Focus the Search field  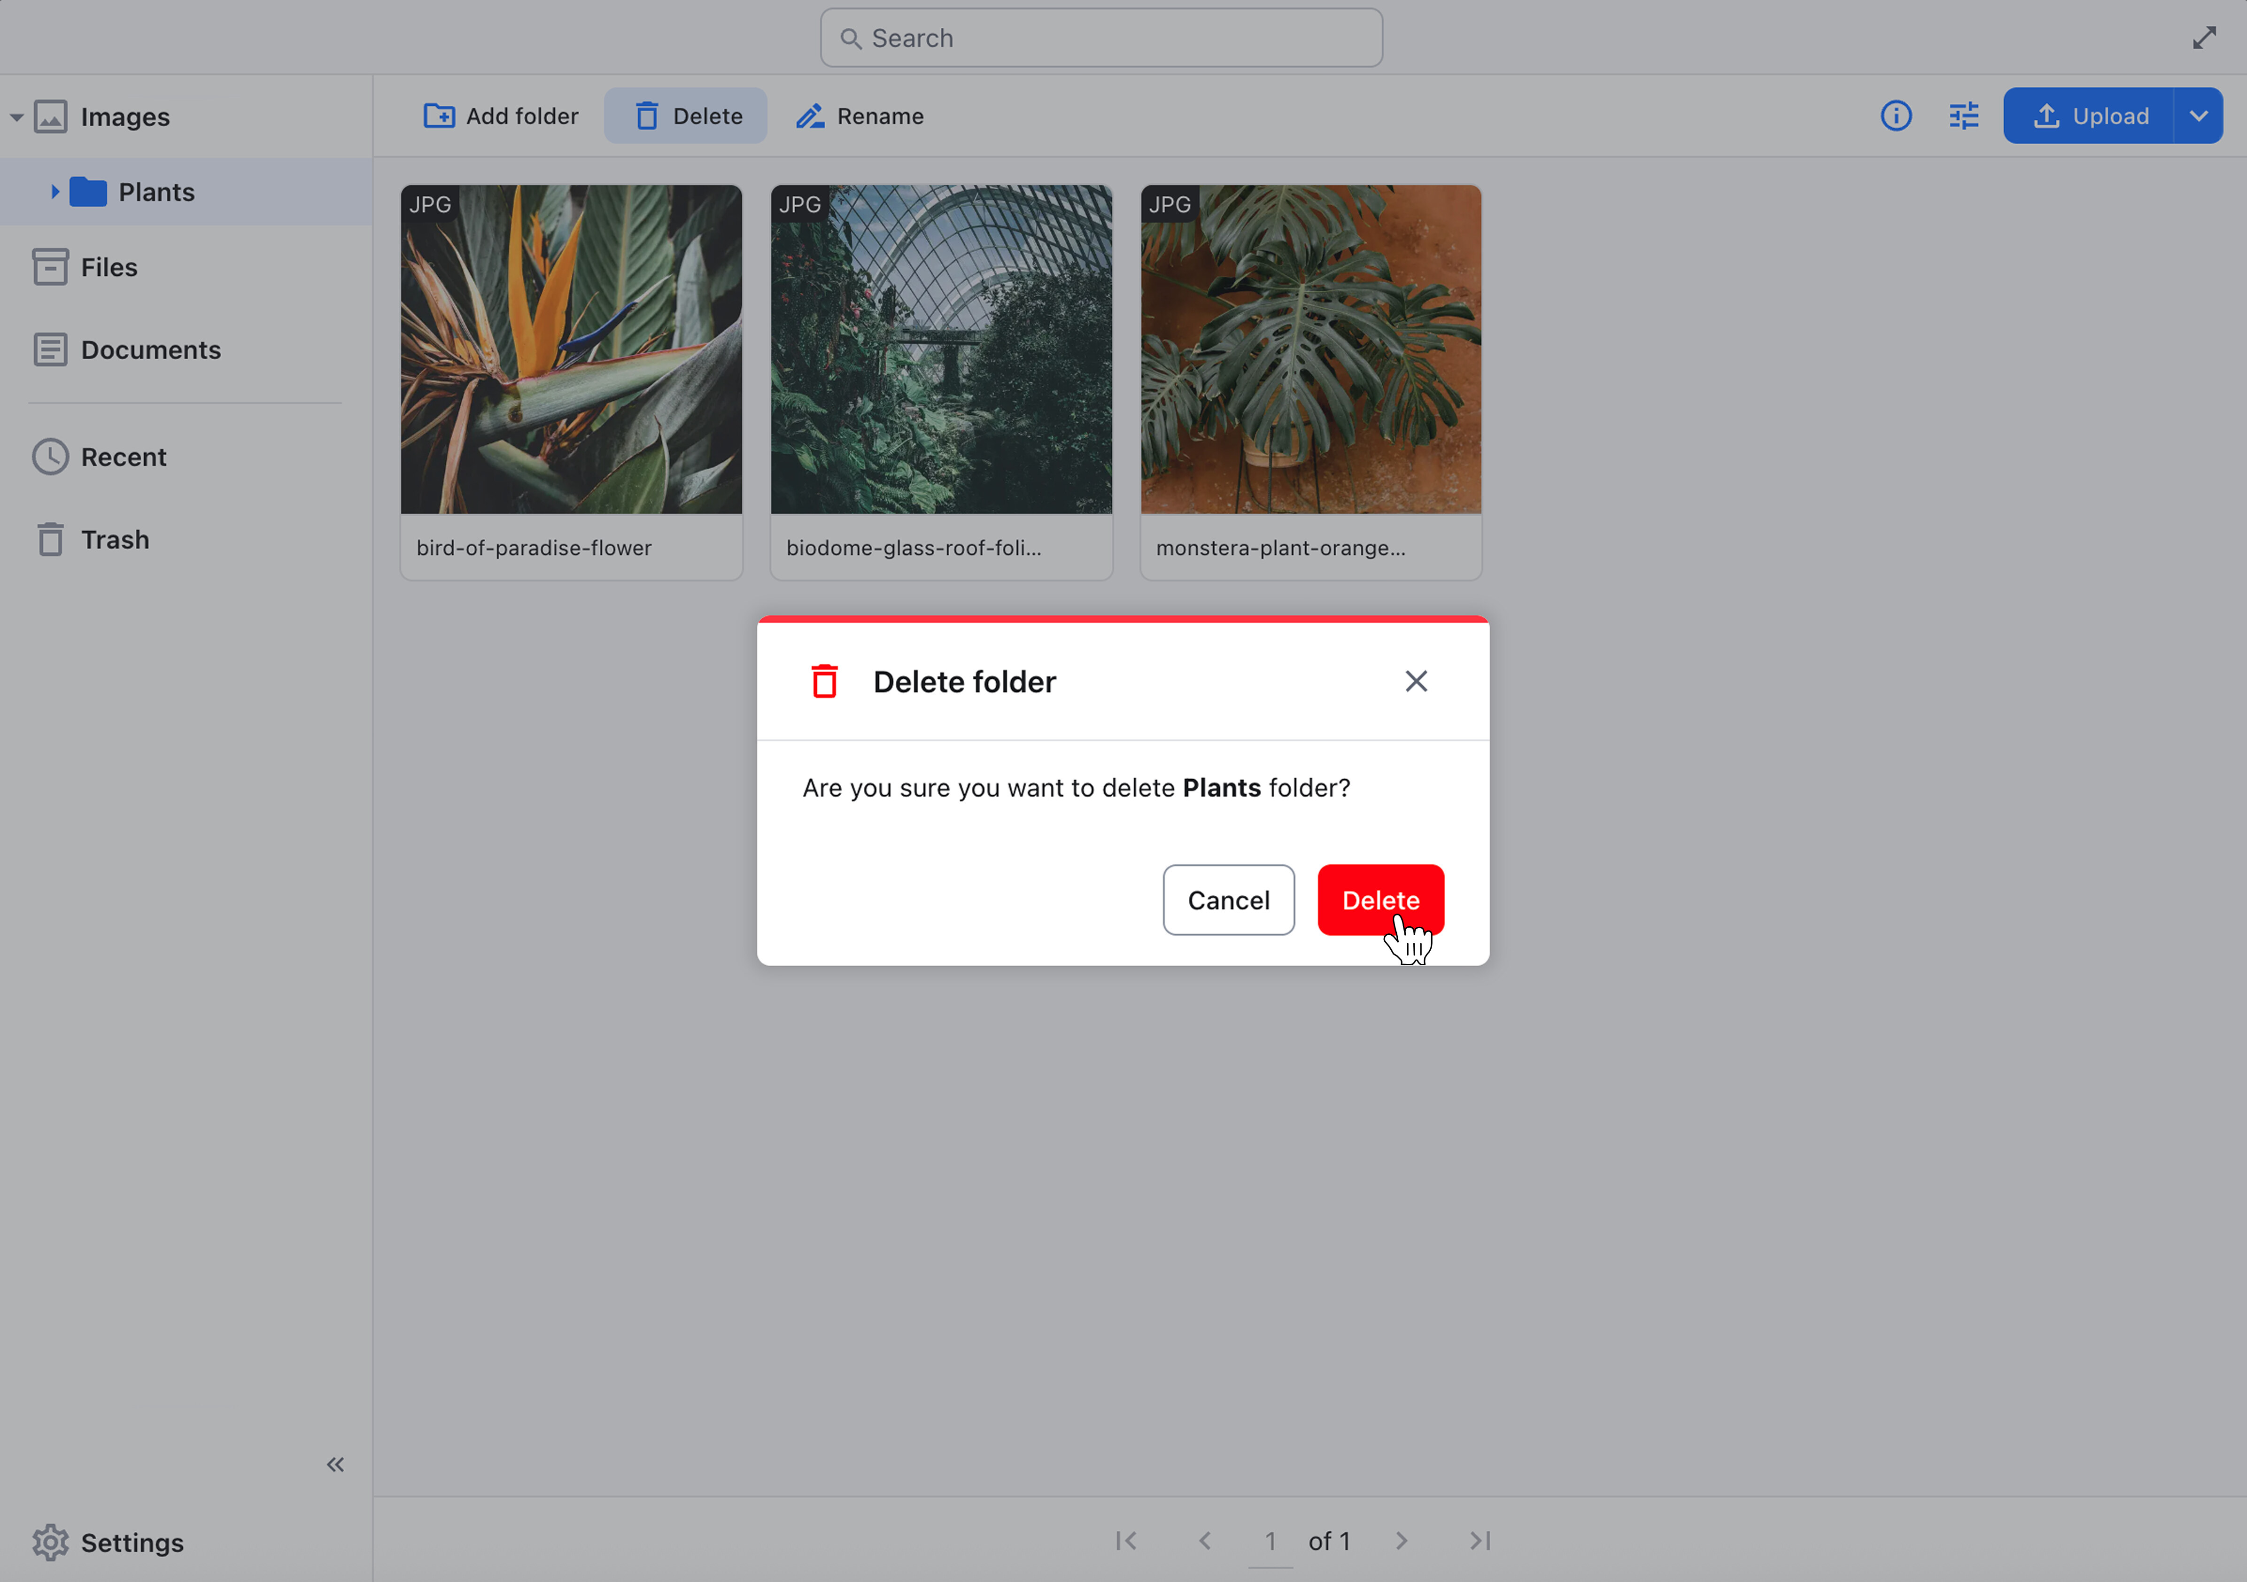pyautogui.click(x=1101, y=38)
